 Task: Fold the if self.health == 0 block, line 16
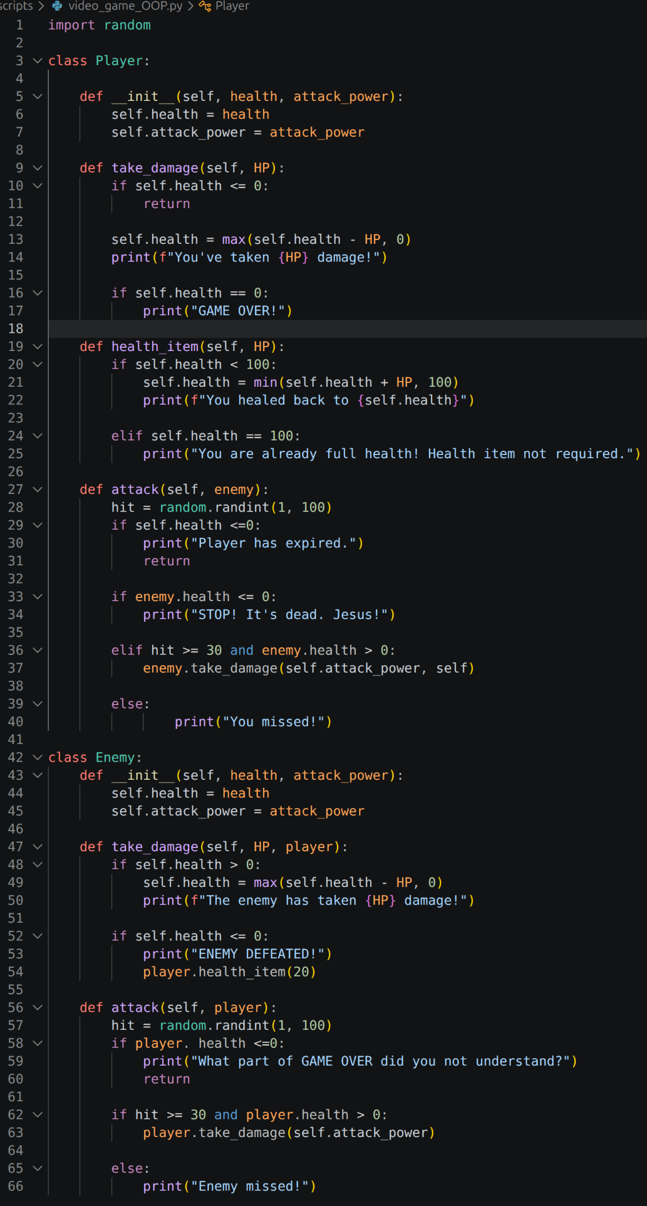(38, 293)
